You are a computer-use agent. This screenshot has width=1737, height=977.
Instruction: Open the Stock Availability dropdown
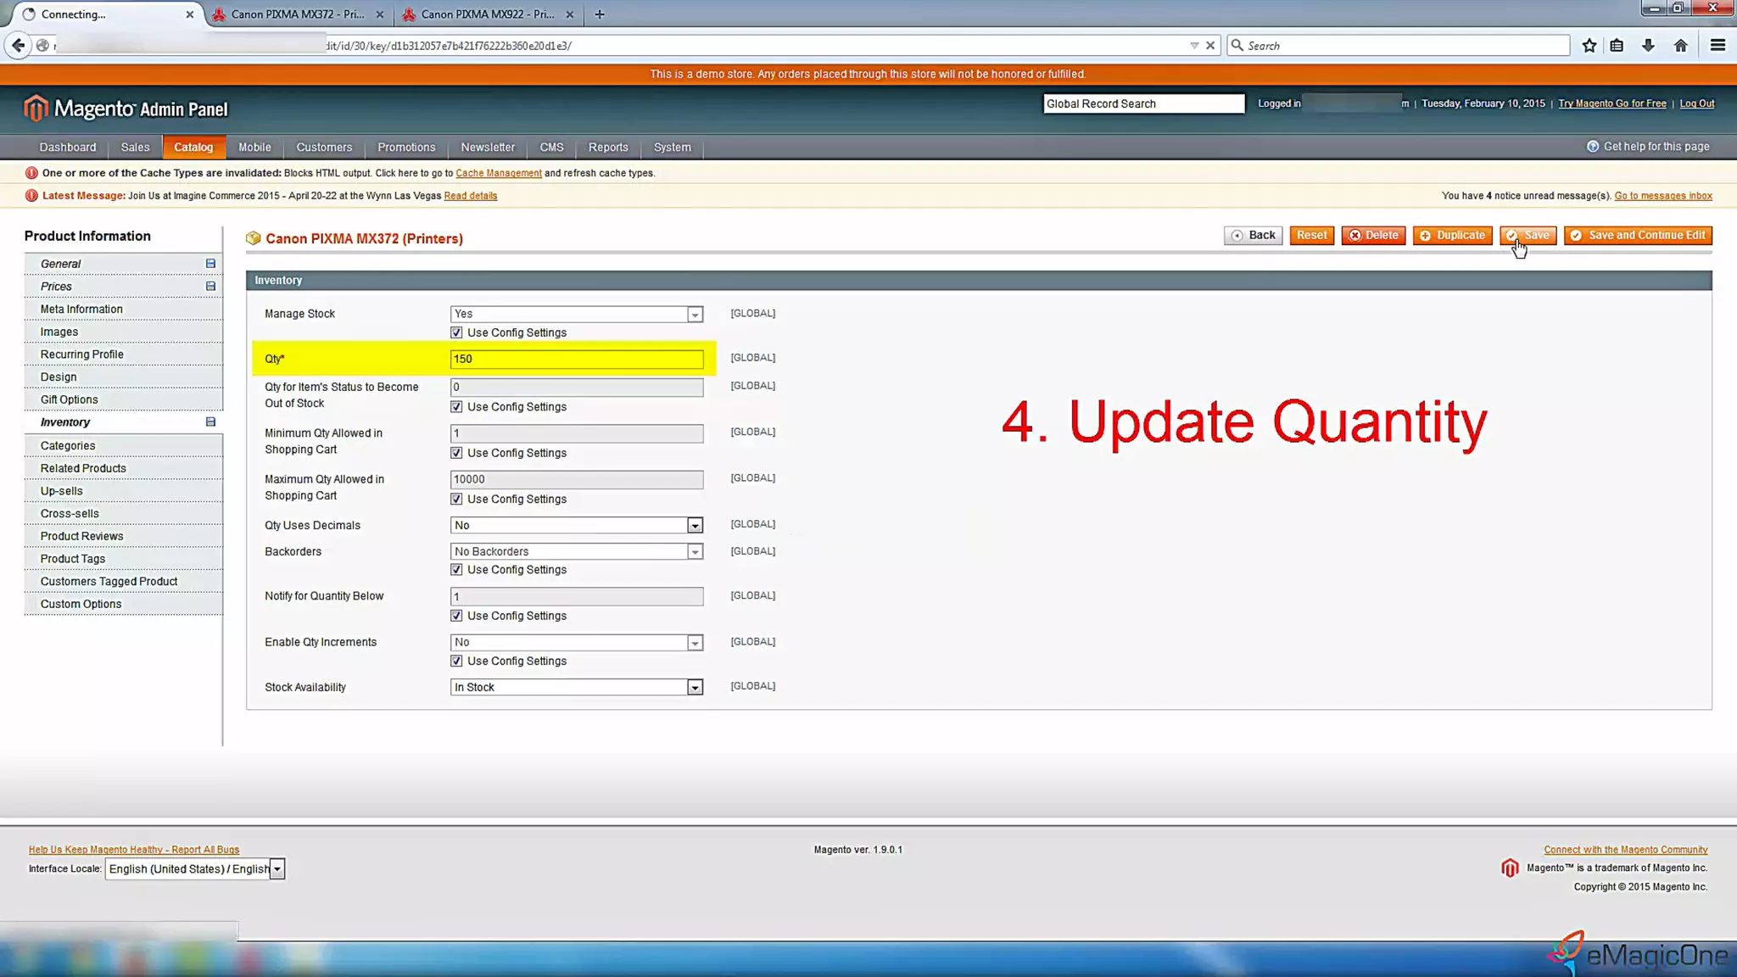[576, 687]
